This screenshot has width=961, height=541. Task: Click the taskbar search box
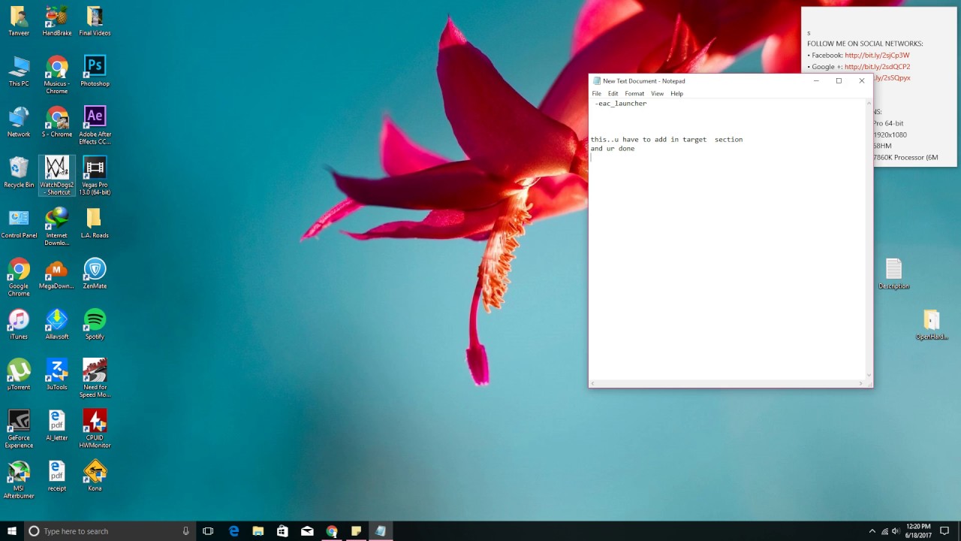(x=109, y=531)
